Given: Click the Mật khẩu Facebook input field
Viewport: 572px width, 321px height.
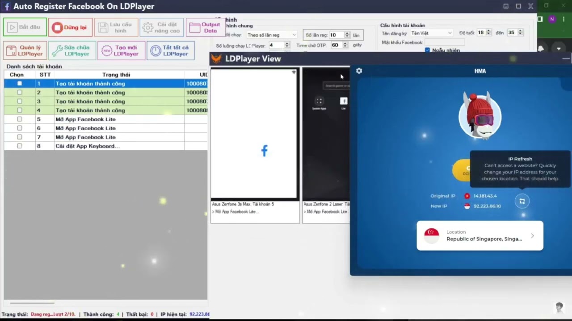Looking at the screenshot, I should pos(445,42).
